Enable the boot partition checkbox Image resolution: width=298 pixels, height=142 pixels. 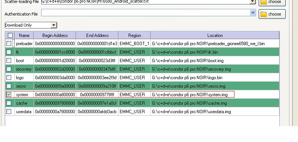click(x=9, y=61)
